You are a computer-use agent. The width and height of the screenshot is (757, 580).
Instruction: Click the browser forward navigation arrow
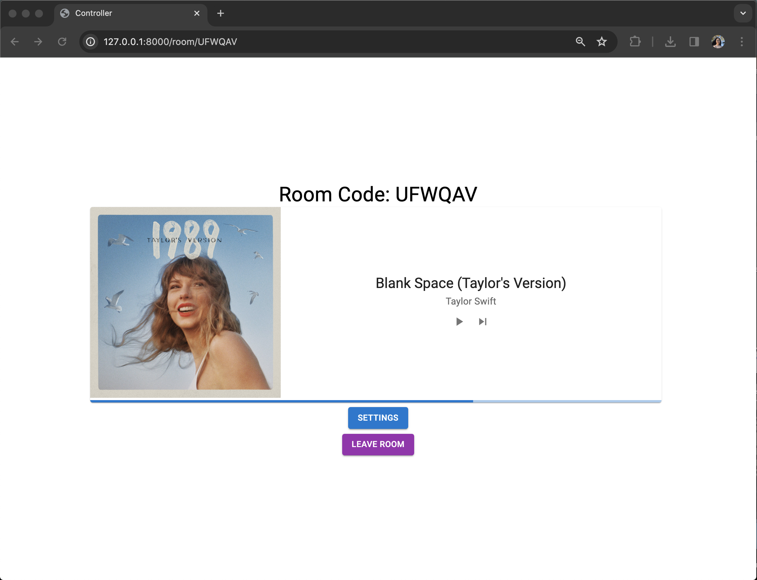click(38, 41)
